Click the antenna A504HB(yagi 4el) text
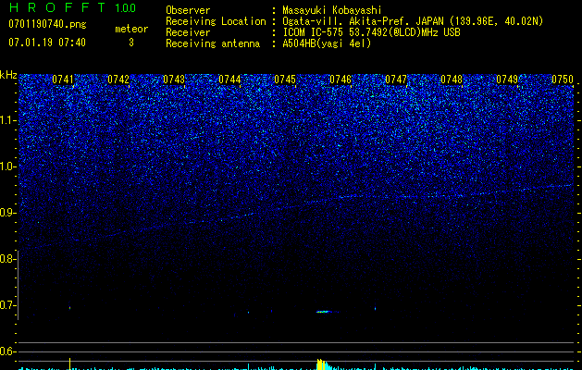Image resolution: width=582 pixels, height=370 pixels. pyautogui.click(x=327, y=43)
